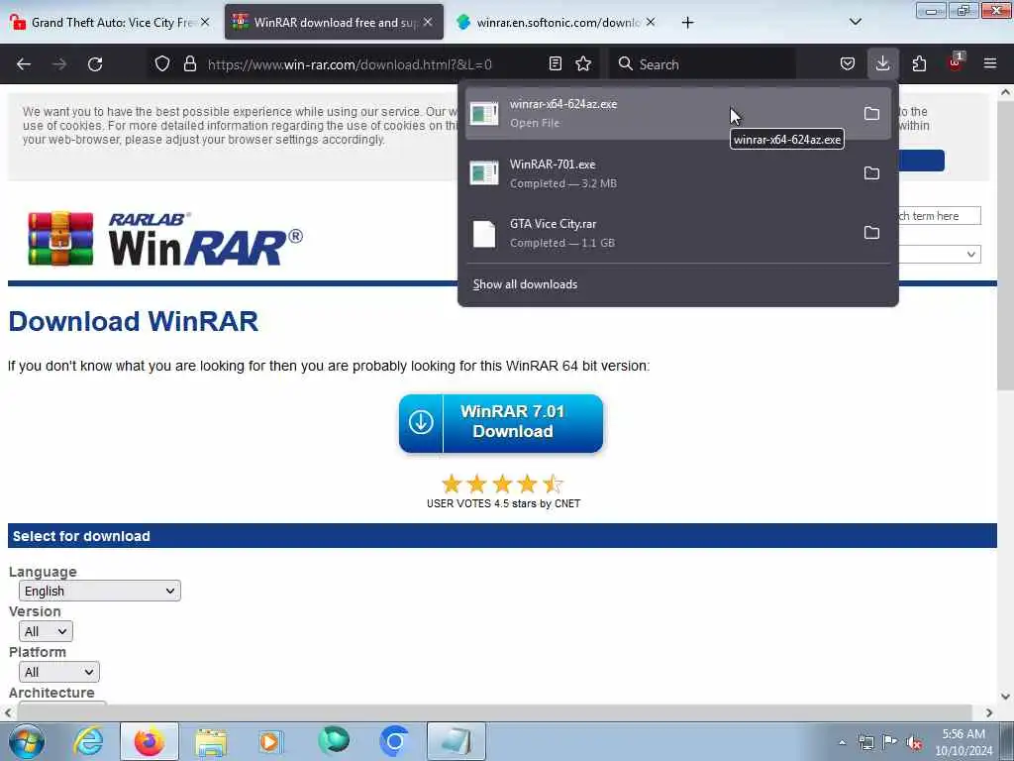Open the blue circular browser taskbar icon
Image resolution: width=1014 pixels, height=761 pixels.
pos(394,741)
